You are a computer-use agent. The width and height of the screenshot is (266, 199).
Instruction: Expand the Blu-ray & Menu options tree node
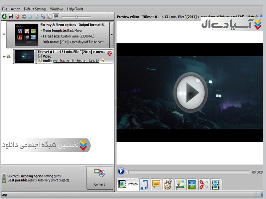pos(4,34)
